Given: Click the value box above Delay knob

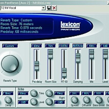Looking at the screenshot, I should (x=8, y=93).
